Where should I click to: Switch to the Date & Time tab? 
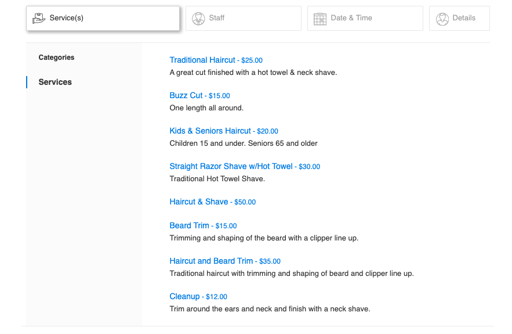click(x=365, y=18)
